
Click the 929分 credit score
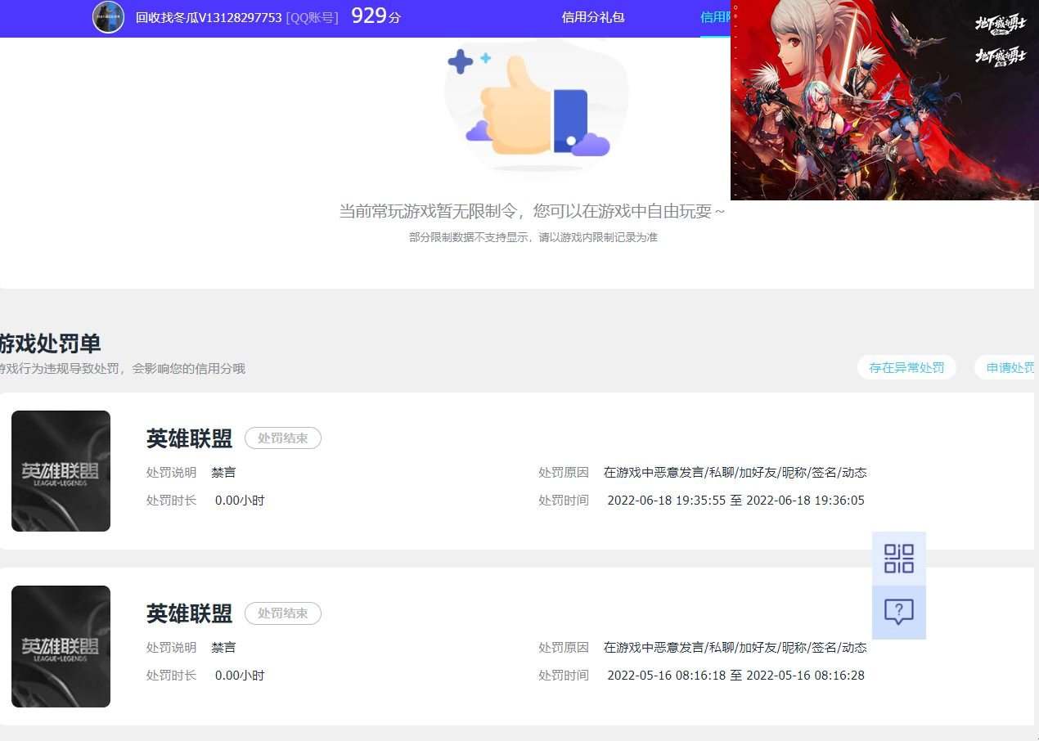376,16
